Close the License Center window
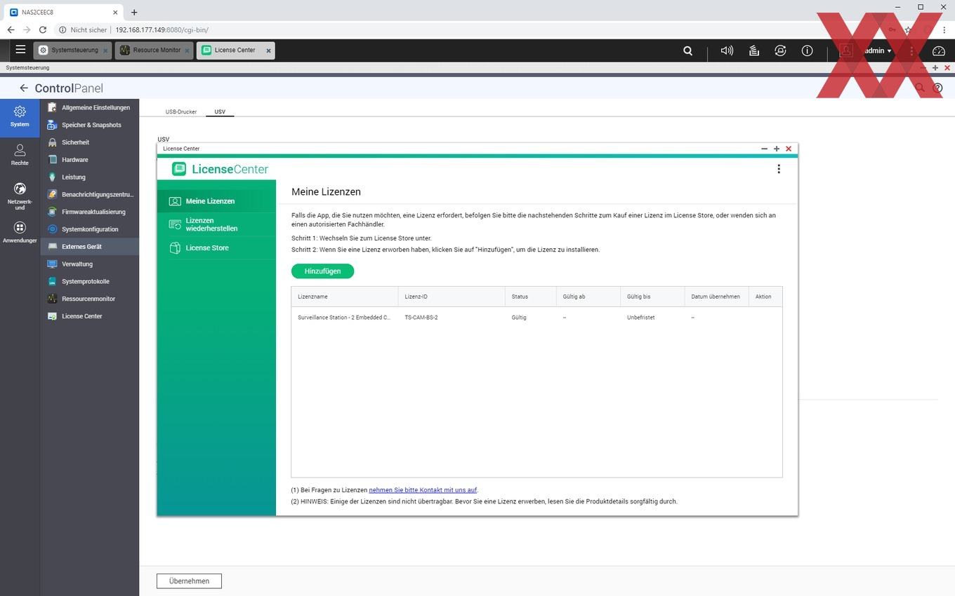 pos(789,149)
